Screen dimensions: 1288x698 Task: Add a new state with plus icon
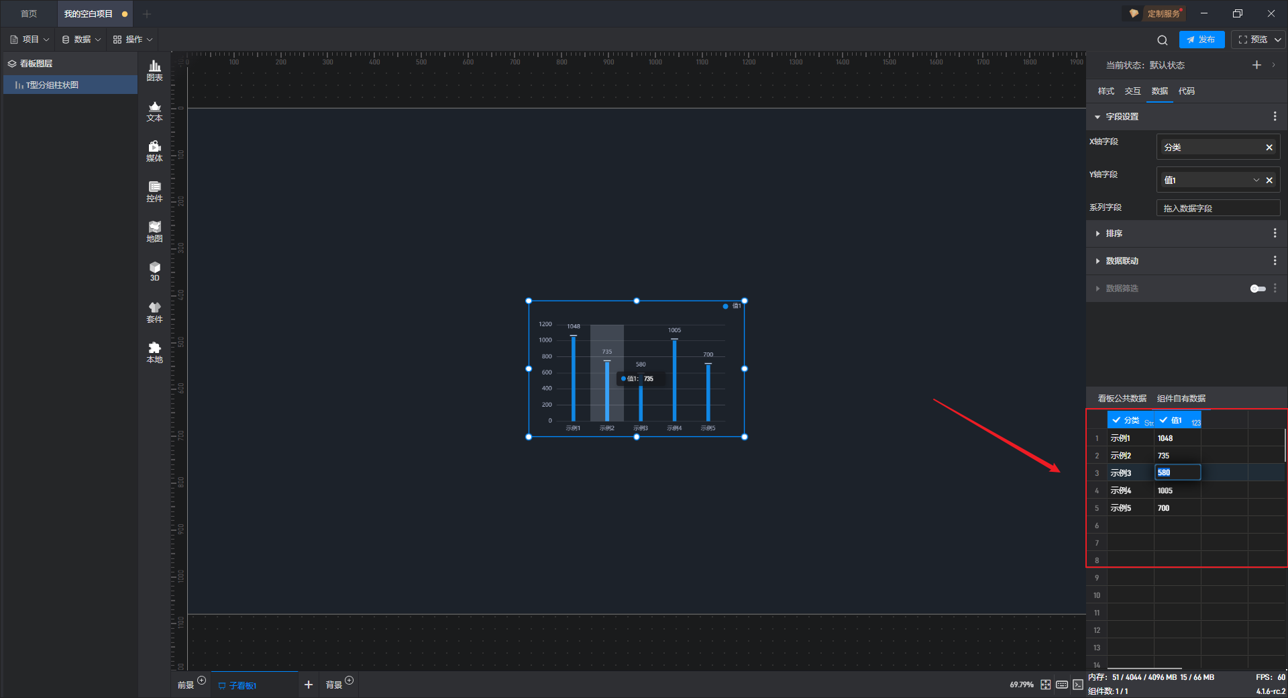pyautogui.click(x=1256, y=65)
